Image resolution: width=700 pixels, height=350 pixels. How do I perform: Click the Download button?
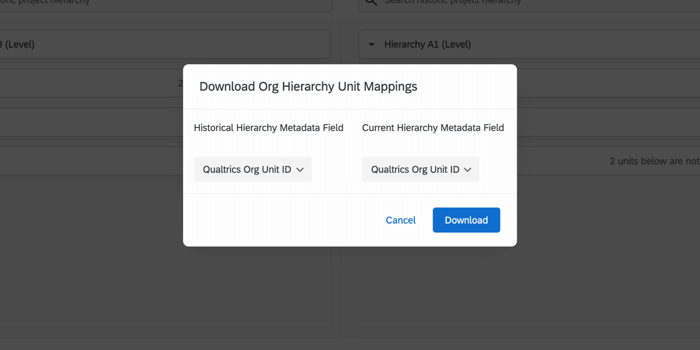coord(466,220)
